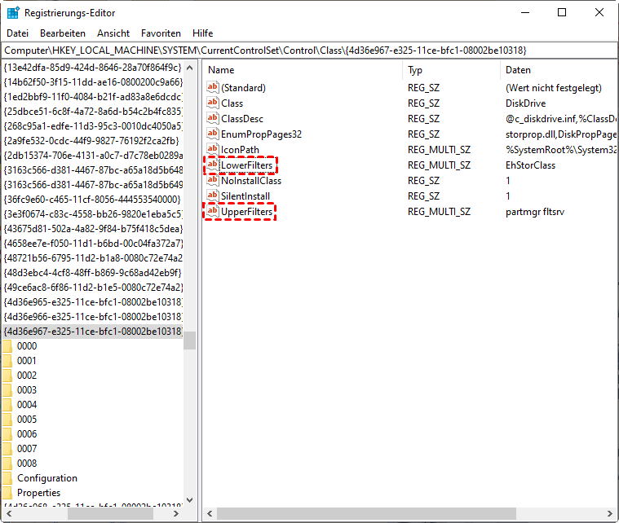This screenshot has width=619, height=523.
Task: Select key {4d36e966-e325-11ce-bfc1-08002be10318} in tree
Action: 93,317
